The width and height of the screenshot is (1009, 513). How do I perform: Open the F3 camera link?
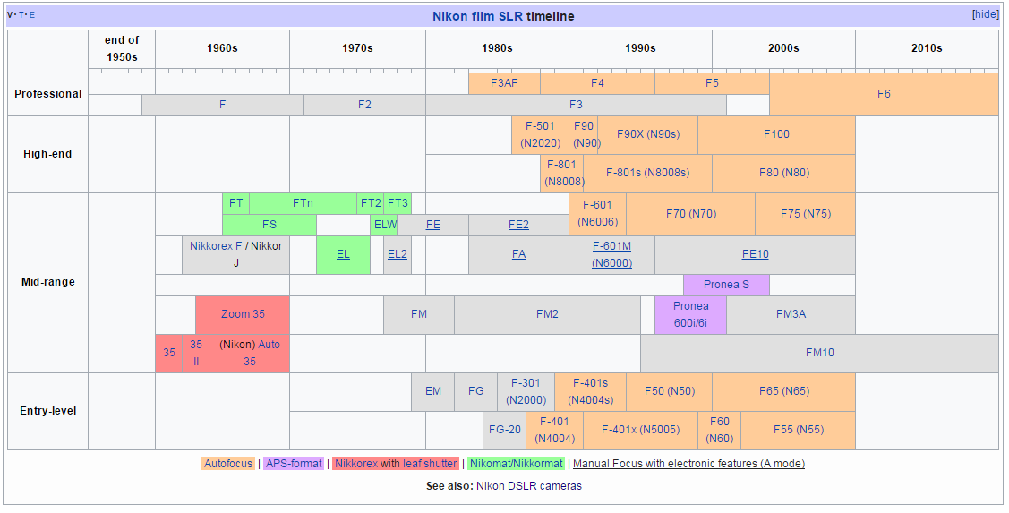click(x=576, y=104)
